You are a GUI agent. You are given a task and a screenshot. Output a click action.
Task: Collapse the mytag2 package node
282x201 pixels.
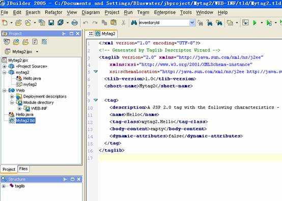pyautogui.click(x=5, y=72)
